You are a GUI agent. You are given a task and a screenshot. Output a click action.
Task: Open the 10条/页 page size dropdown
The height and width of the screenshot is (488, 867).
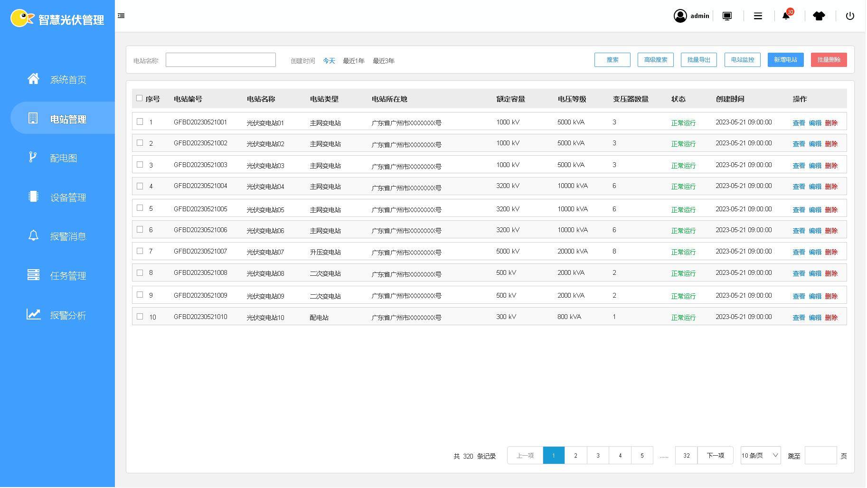[760, 455]
